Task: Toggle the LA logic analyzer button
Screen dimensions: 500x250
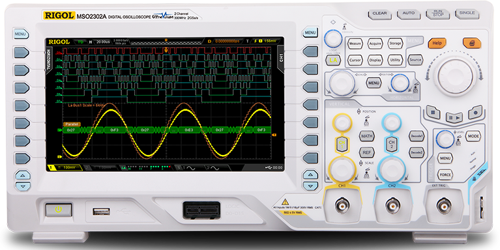Action: (333, 60)
